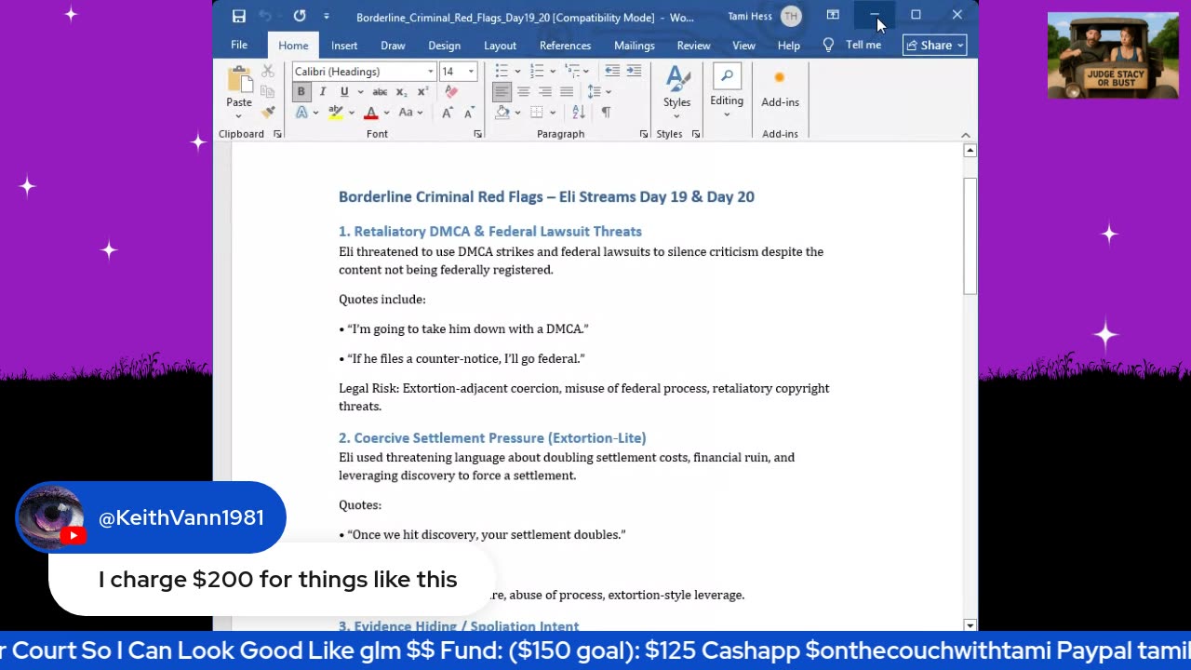
Task: Open numbering list dropdown arrow
Action: coord(552,72)
